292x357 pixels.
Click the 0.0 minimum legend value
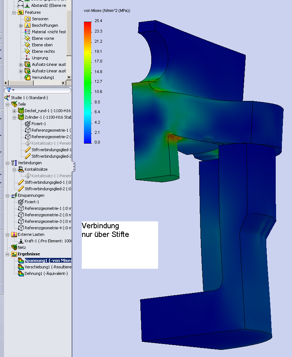(97, 142)
